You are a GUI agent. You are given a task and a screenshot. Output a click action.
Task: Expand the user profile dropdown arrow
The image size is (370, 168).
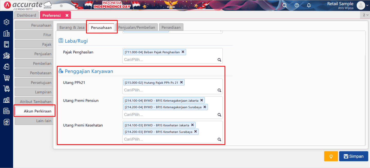click(x=367, y=5)
